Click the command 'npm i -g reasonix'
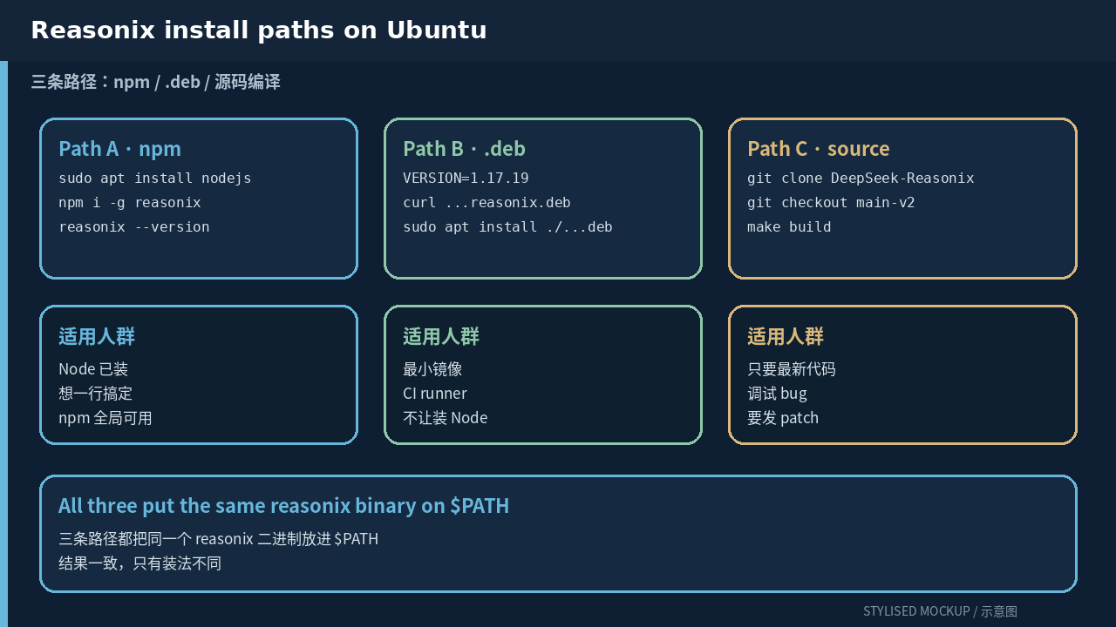Screen dimensions: 1116x627 130,203
